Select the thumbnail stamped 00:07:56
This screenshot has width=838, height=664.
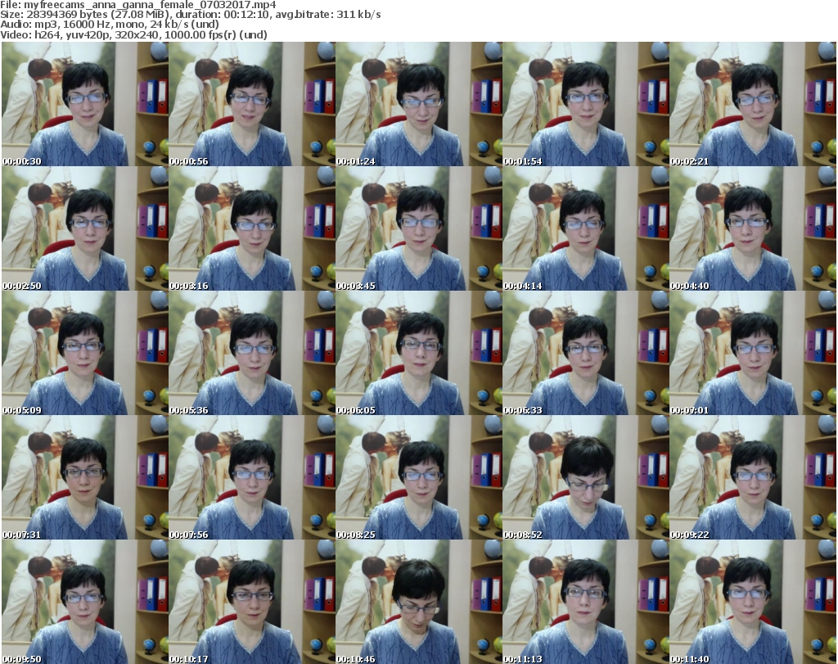click(x=252, y=477)
